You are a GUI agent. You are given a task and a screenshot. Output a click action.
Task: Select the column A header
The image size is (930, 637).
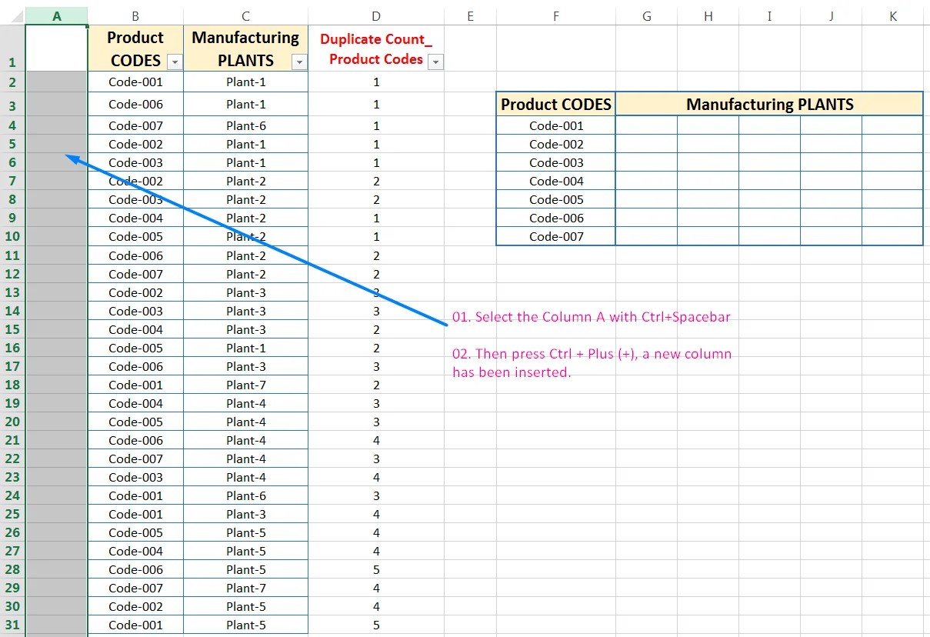(x=56, y=14)
